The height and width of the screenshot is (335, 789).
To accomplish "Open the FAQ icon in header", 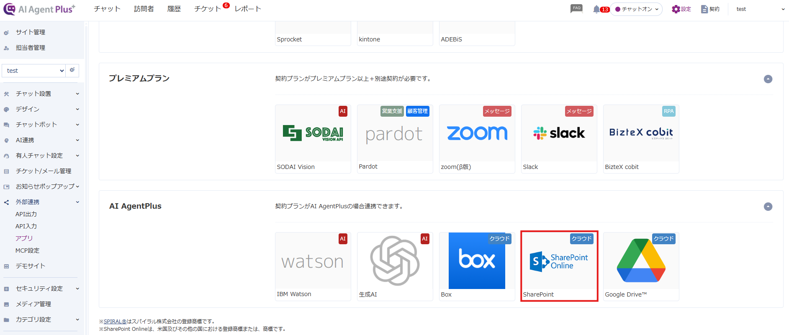I will [576, 9].
